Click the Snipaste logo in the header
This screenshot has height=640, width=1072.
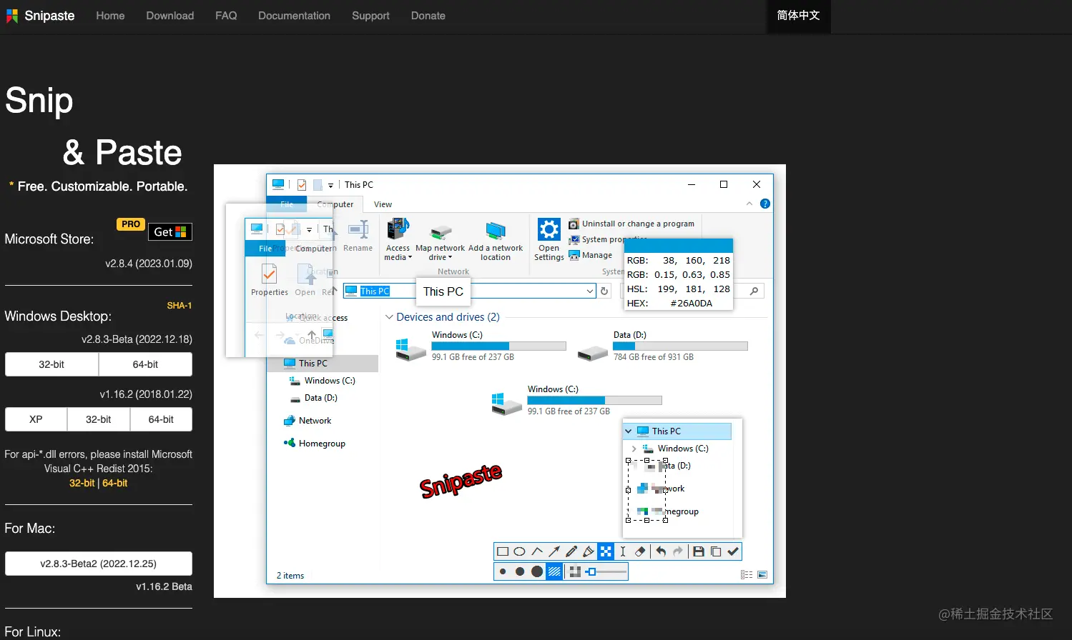click(x=40, y=16)
